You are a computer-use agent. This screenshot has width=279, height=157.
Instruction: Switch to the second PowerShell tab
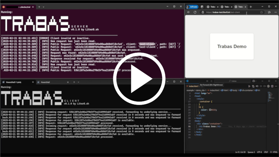(45, 82)
